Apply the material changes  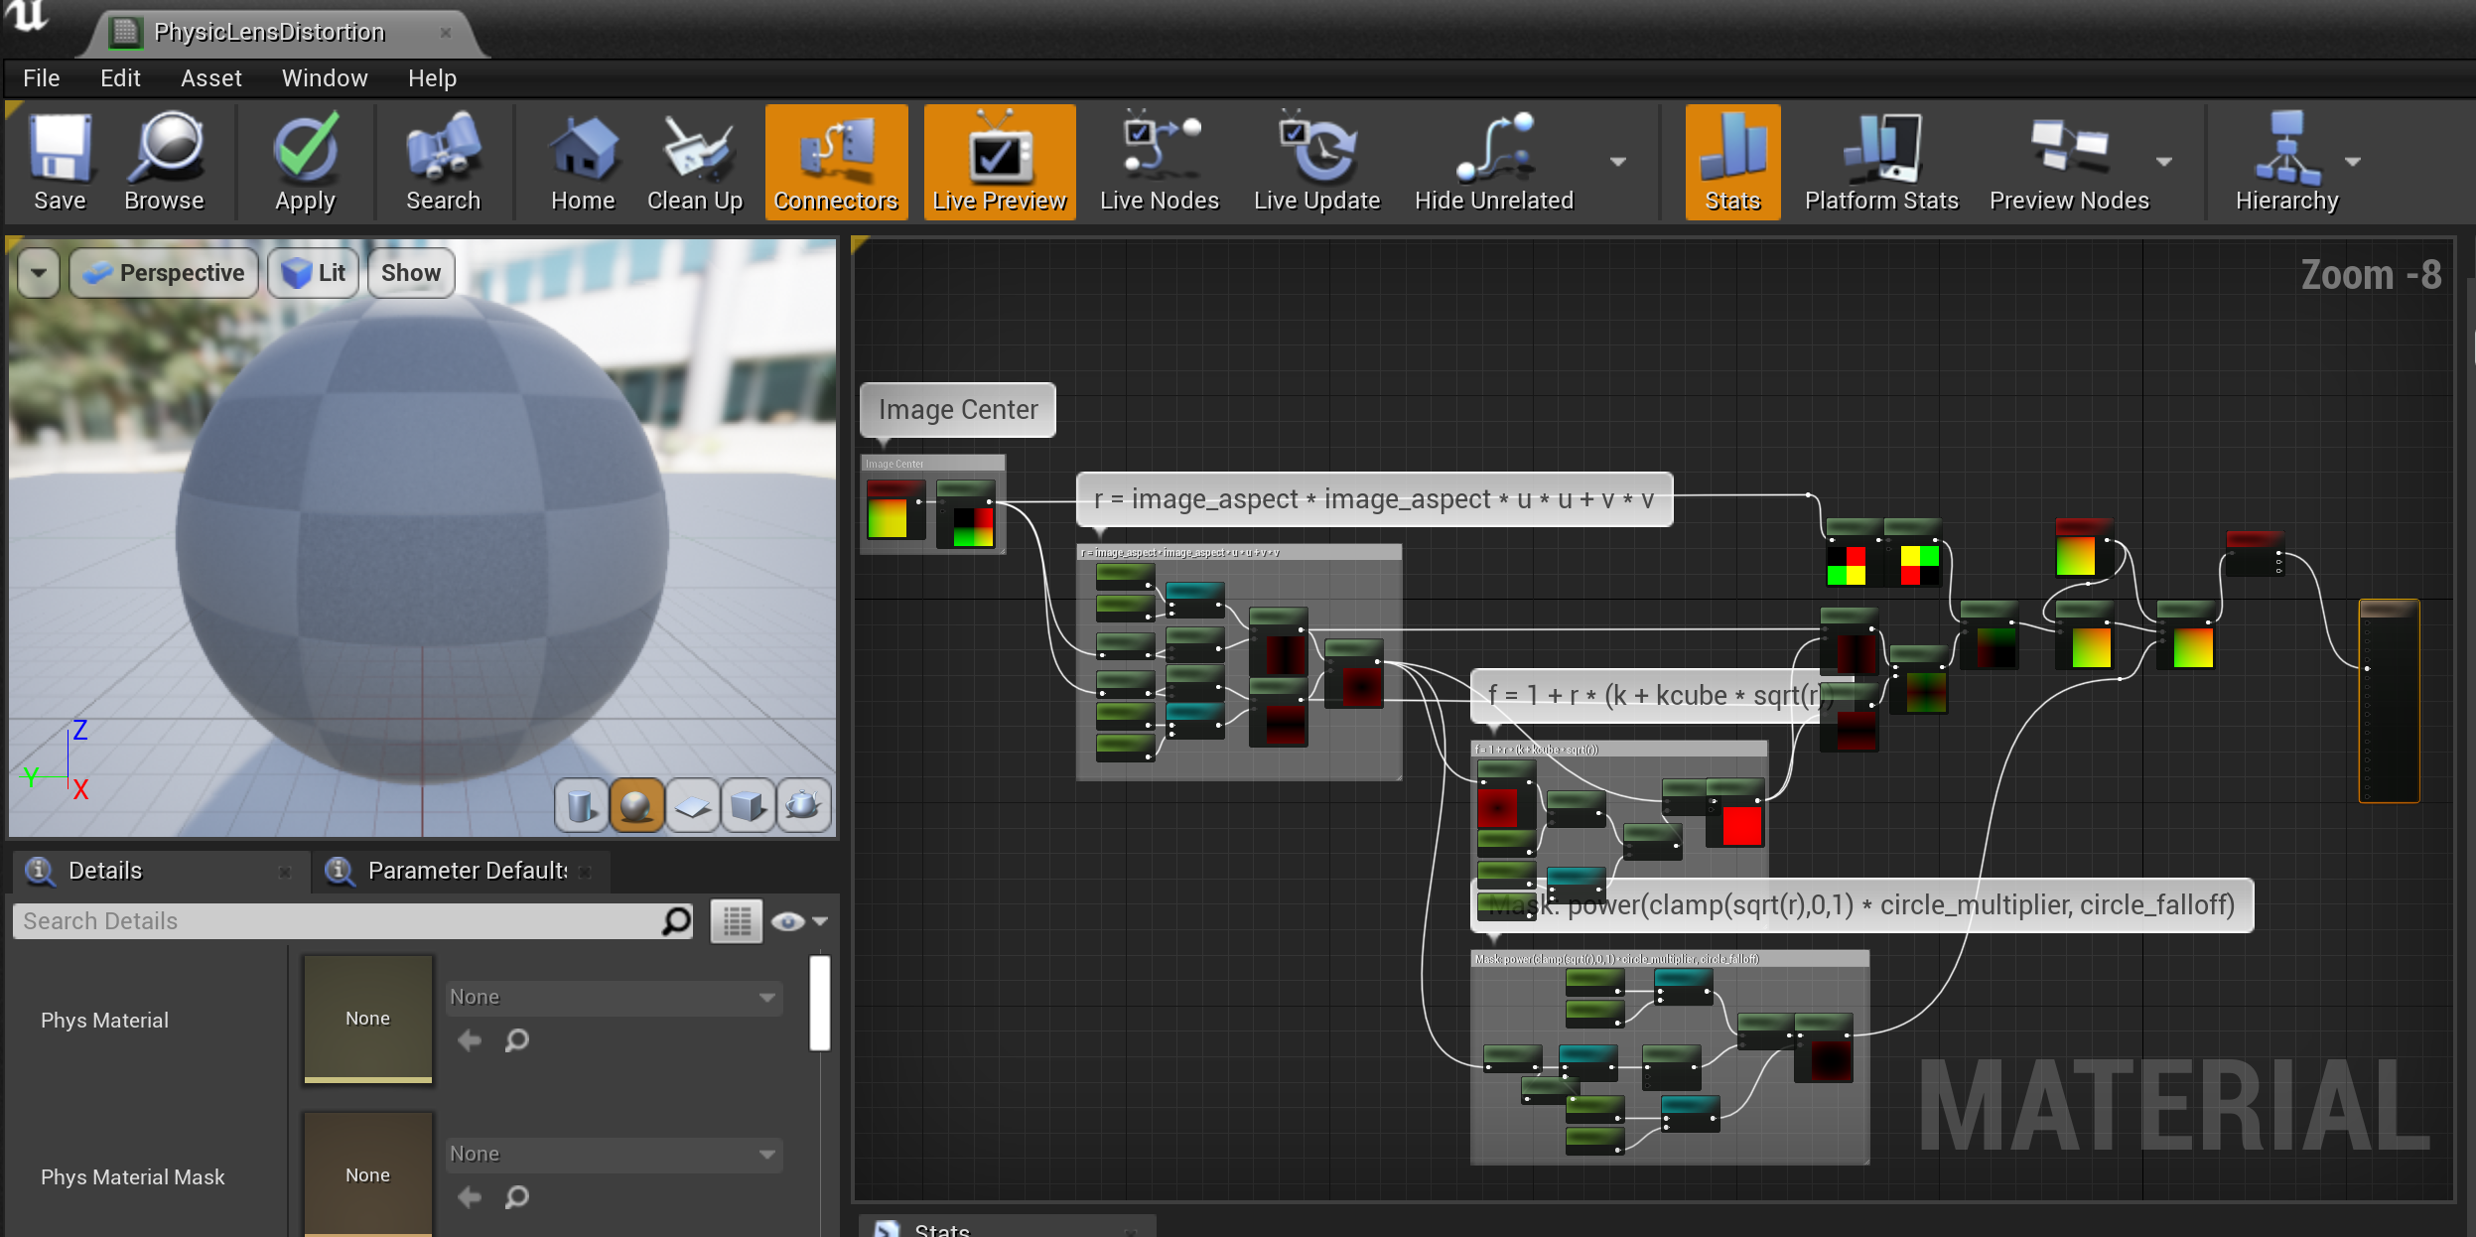tap(304, 162)
